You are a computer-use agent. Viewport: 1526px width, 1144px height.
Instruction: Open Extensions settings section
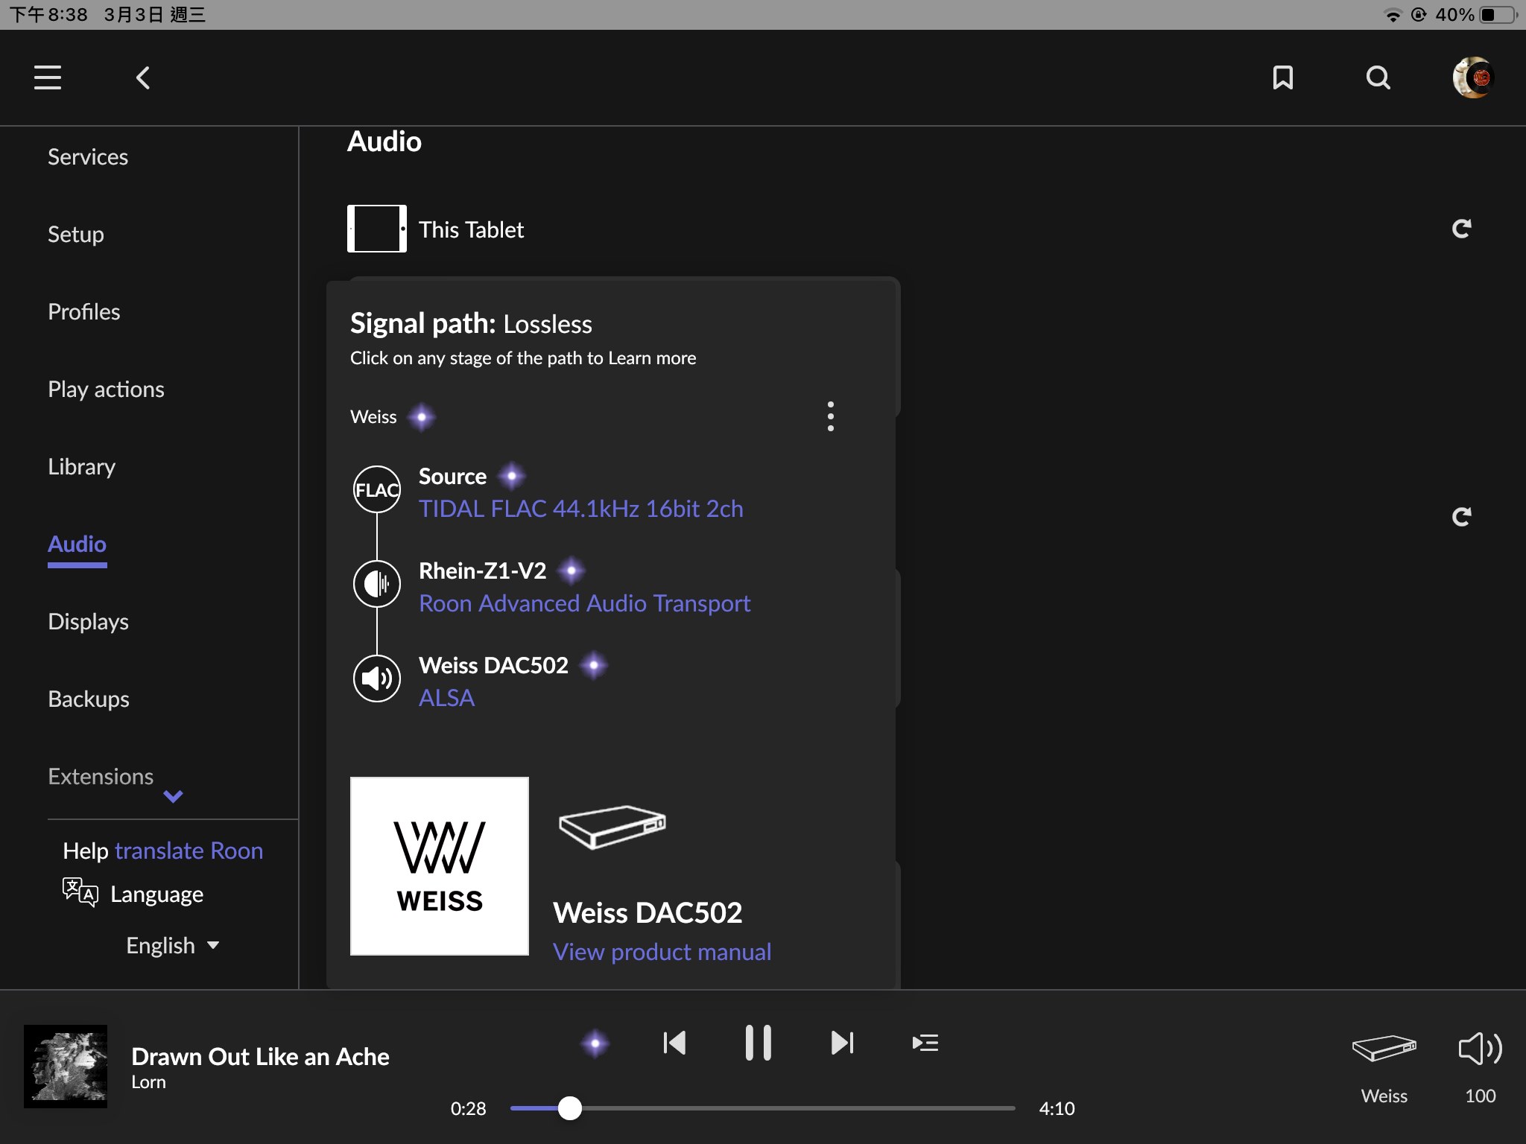(x=101, y=777)
